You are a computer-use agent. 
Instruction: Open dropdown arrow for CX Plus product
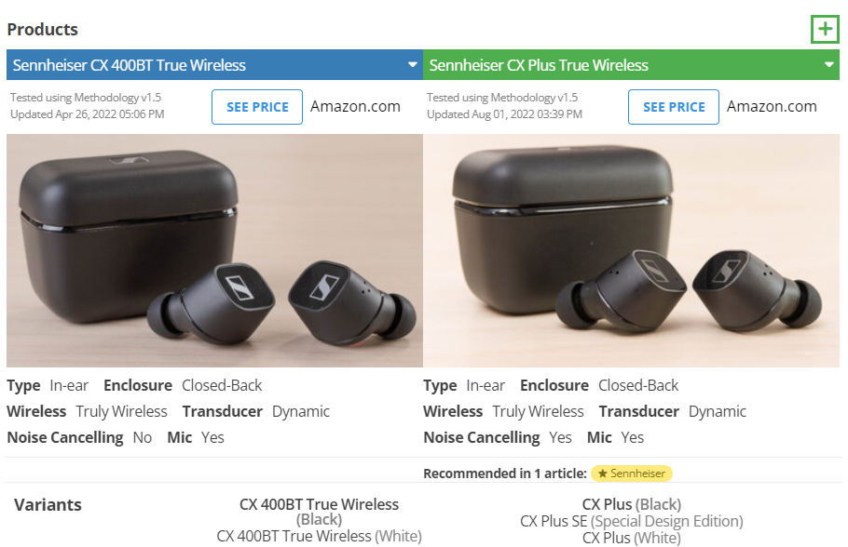(x=828, y=65)
